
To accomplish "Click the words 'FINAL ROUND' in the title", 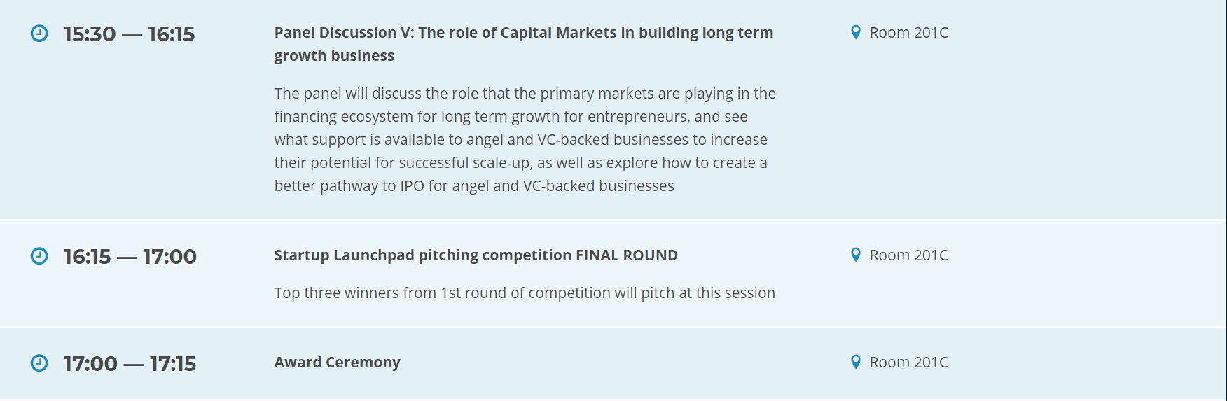I will tap(627, 255).
